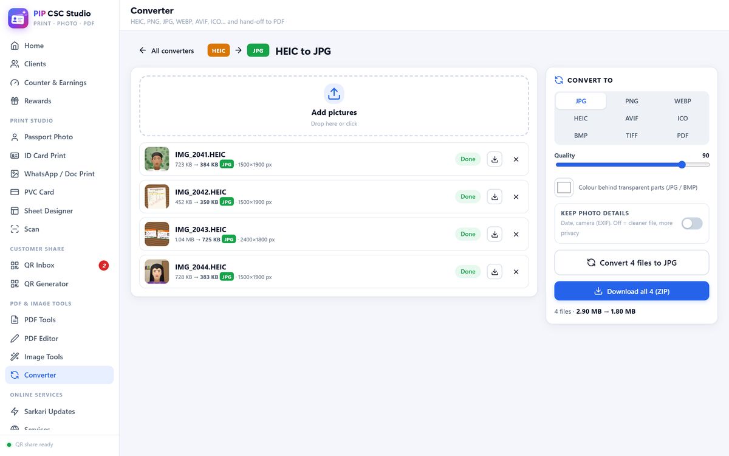729x456 pixels.
Task: Open the Passport Photo tool
Action: pyautogui.click(x=60, y=137)
